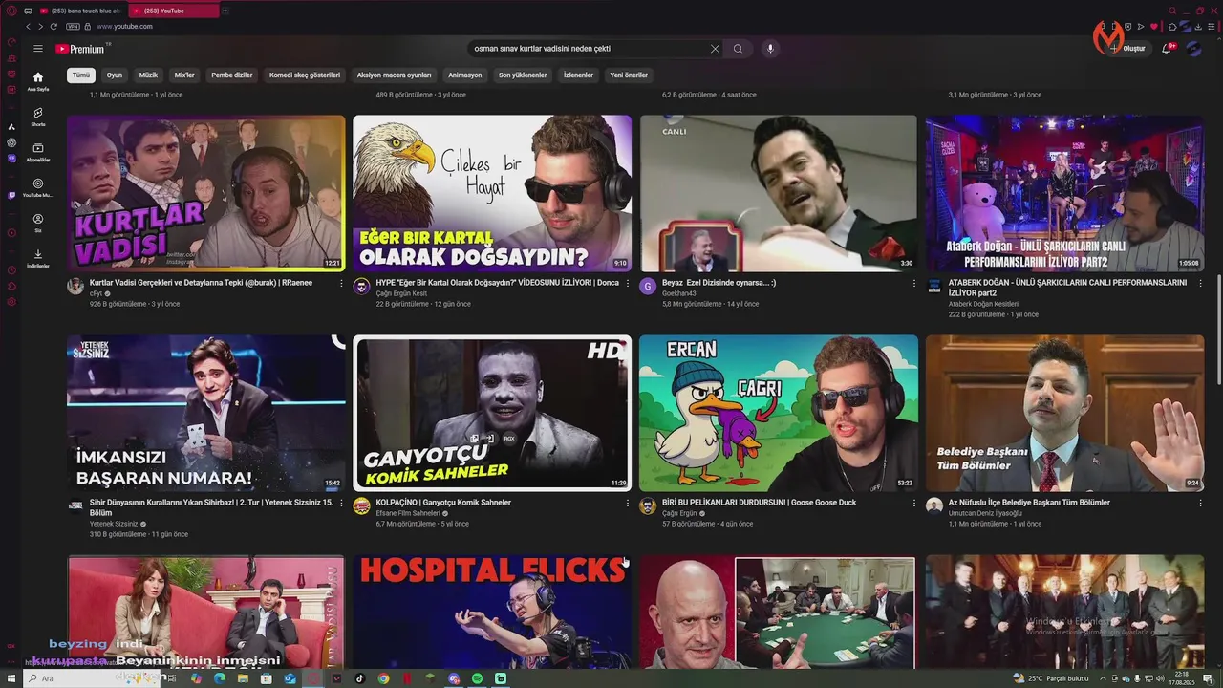Open the Ercan Çağrı duck thumbnail
Screen dimensions: 1223x688
(778, 413)
